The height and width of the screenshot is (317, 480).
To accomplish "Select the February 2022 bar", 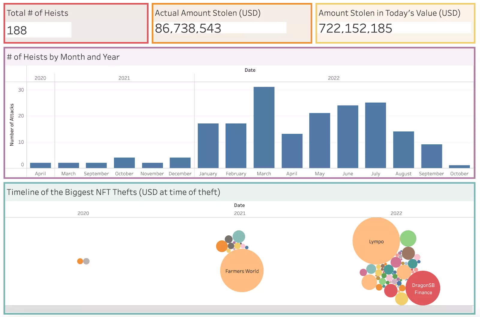I will (x=236, y=146).
